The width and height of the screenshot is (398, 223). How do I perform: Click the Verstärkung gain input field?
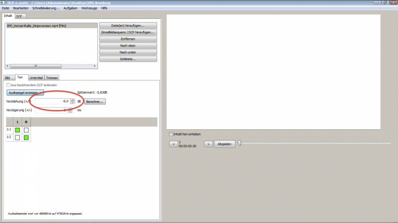(52, 102)
